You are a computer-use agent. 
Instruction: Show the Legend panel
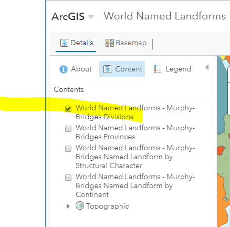coord(172,69)
